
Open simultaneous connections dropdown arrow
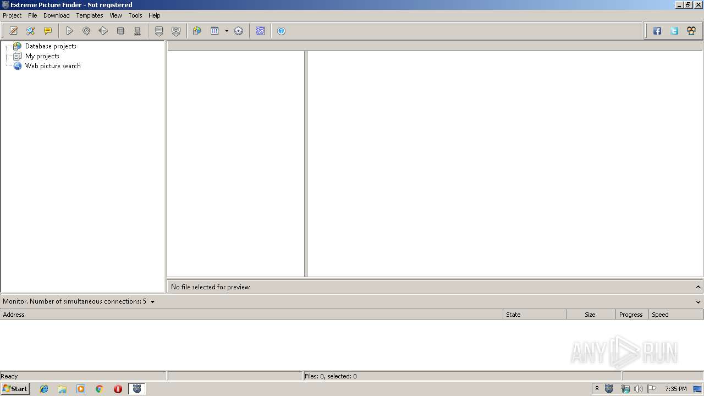pos(152,301)
